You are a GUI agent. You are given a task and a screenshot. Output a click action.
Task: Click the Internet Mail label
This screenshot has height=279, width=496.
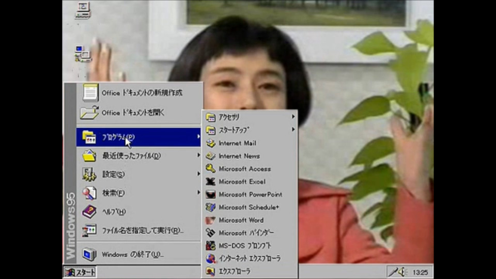[238, 143]
